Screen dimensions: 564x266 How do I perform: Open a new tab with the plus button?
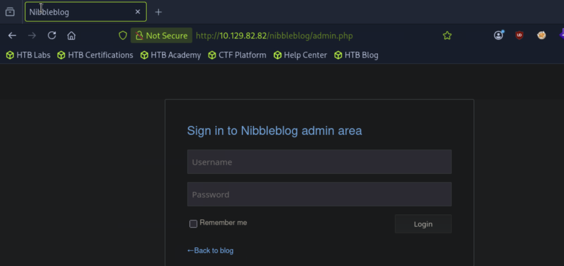pos(158,12)
